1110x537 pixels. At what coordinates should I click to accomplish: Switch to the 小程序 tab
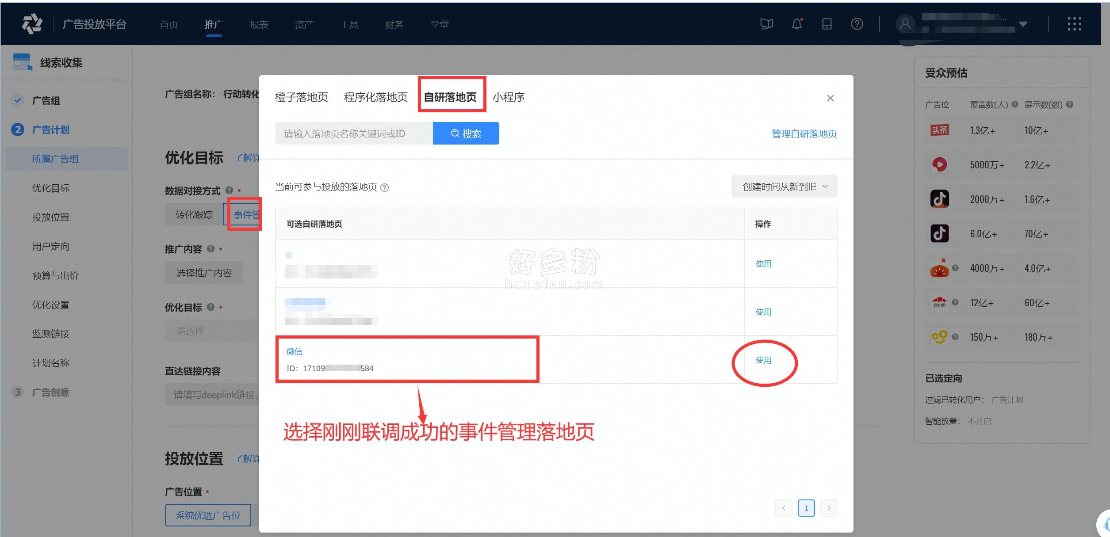[x=508, y=97]
